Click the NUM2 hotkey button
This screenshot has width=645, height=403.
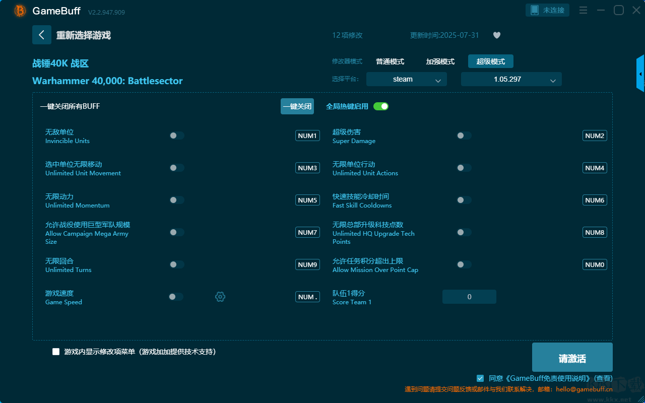tap(595, 136)
